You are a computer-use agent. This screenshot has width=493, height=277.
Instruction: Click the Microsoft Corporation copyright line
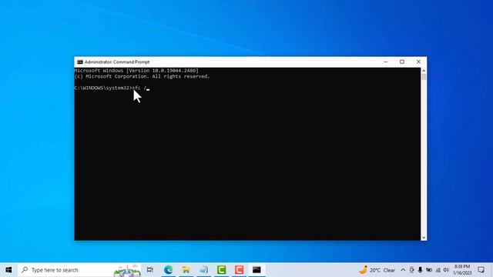pos(142,76)
